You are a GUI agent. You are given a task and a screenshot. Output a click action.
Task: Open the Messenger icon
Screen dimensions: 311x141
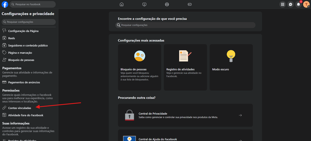coord(290,4)
